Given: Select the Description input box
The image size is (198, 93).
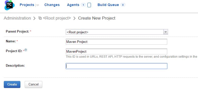Looking at the screenshot, I should click(x=116, y=66).
